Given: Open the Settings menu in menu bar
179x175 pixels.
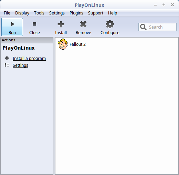Looking at the screenshot, I should (x=57, y=13).
